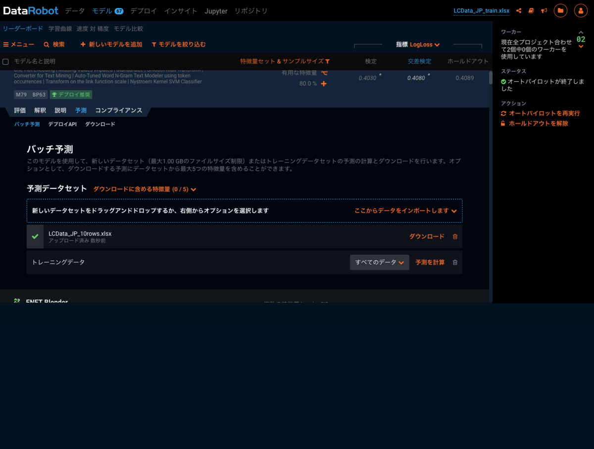Decrease worker count with down arrow
The image size is (594, 449).
(x=581, y=47)
